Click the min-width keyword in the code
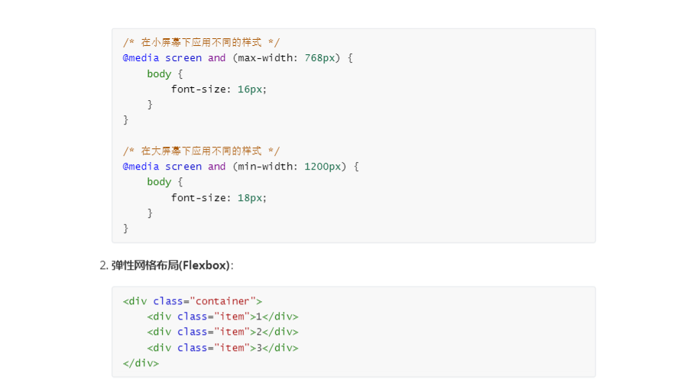This screenshot has height=386, width=681. tap(265, 166)
